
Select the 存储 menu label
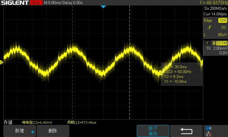tap(8, 122)
